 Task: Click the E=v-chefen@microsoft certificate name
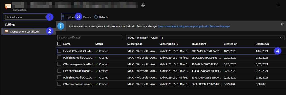[78, 71]
